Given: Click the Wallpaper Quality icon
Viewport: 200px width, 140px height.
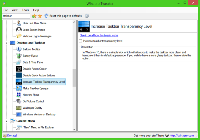Looking at the screenshot, I should pos(19,108).
